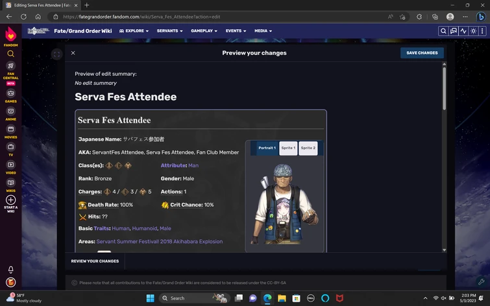Open the browser profile avatar
Viewport: 490px width, 306px height.
450,17
